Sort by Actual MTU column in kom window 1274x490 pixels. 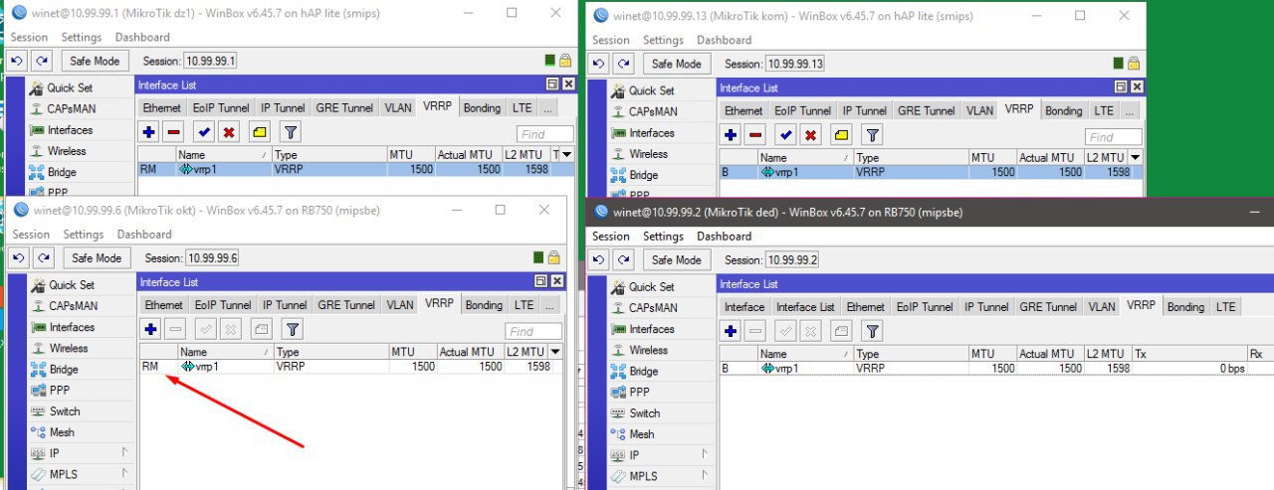click(x=1048, y=157)
